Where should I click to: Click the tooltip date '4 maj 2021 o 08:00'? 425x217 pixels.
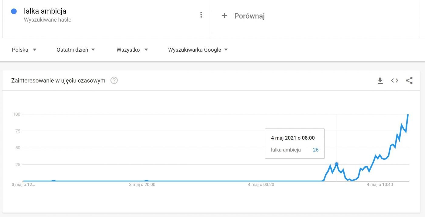coord(293,138)
